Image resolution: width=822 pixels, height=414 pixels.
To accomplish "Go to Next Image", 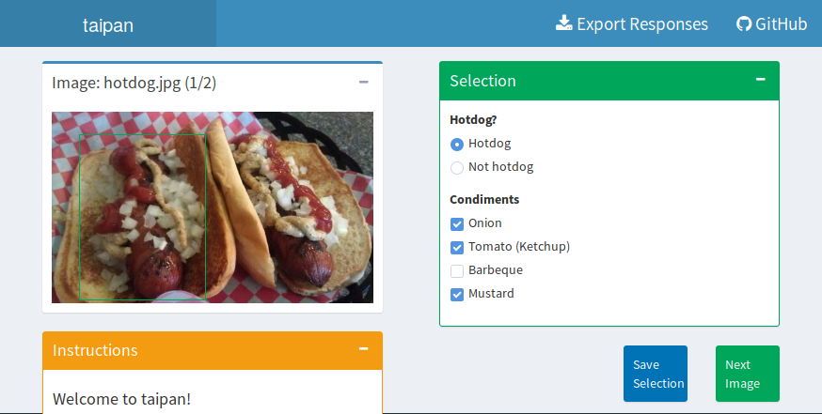I will pos(747,374).
